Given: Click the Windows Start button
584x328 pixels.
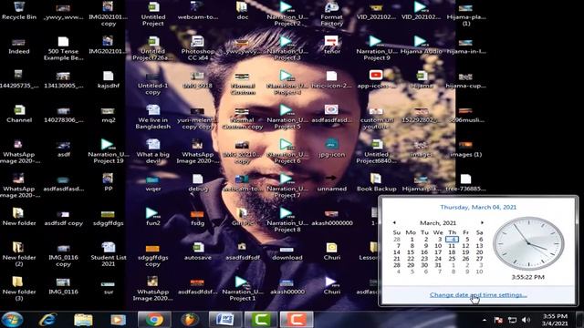Looking at the screenshot, I should click(x=12, y=320).
